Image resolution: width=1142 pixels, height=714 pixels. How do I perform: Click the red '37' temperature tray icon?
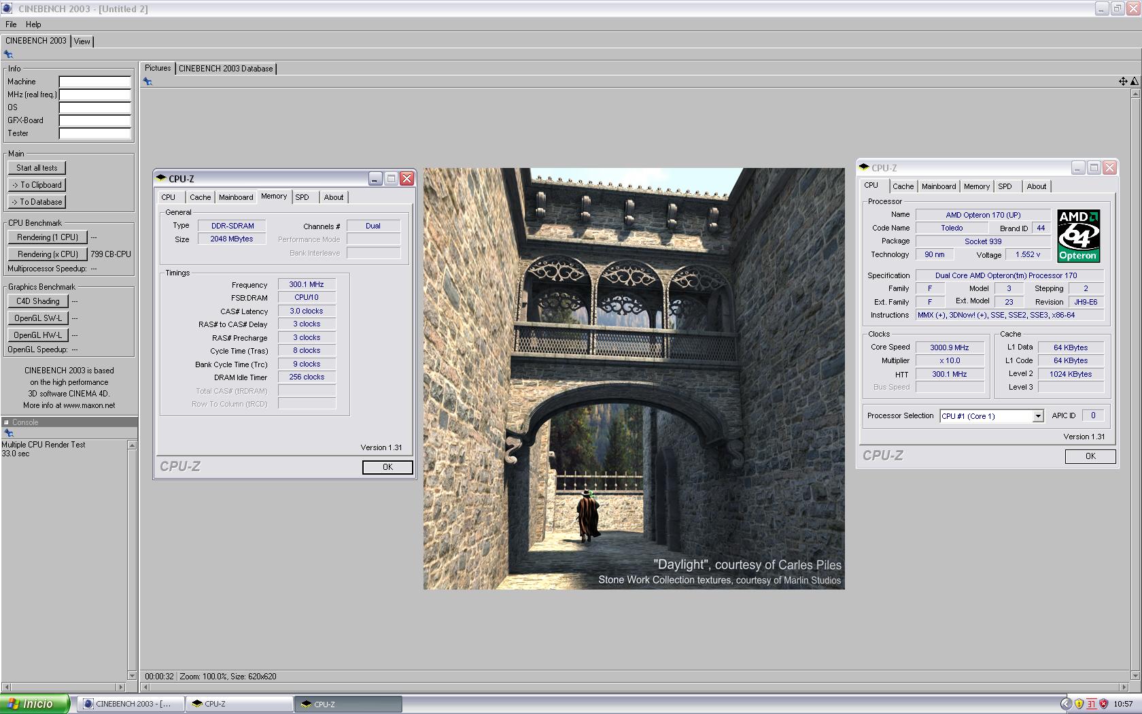pyautogui.click(x=1091, y=704)
